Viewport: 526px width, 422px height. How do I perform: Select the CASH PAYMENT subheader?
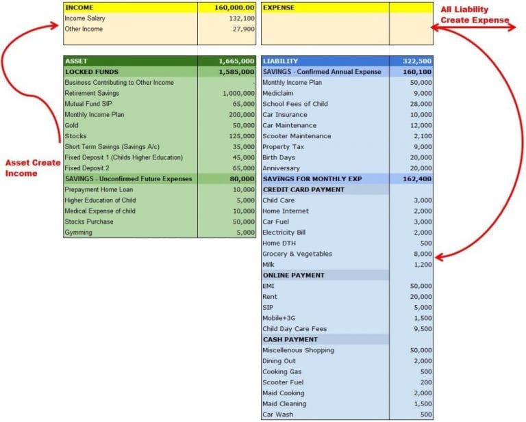[x=290, y=339]
